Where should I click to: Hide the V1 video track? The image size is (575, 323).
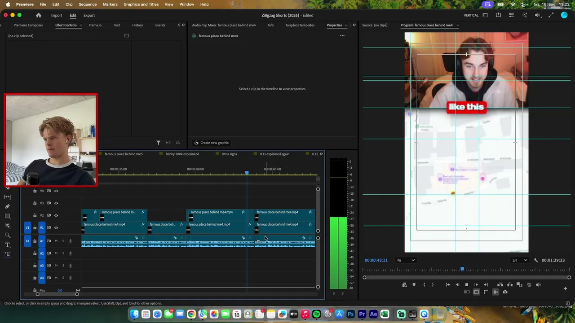(x=56, y=227)
